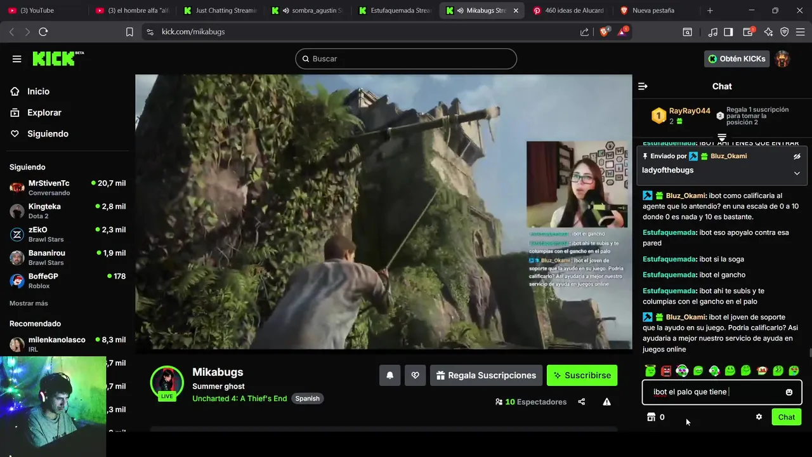This screenshot has height=457, width=812.
Task: Open Siguiendo in the sidebar
Action: pyautogui.click(x=48, y=134)
